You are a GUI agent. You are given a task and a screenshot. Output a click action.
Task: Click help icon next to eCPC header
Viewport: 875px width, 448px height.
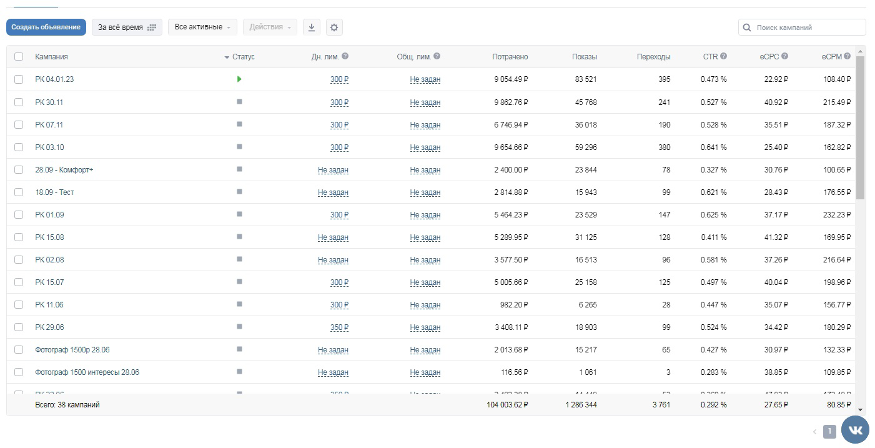tap(784, 56)
